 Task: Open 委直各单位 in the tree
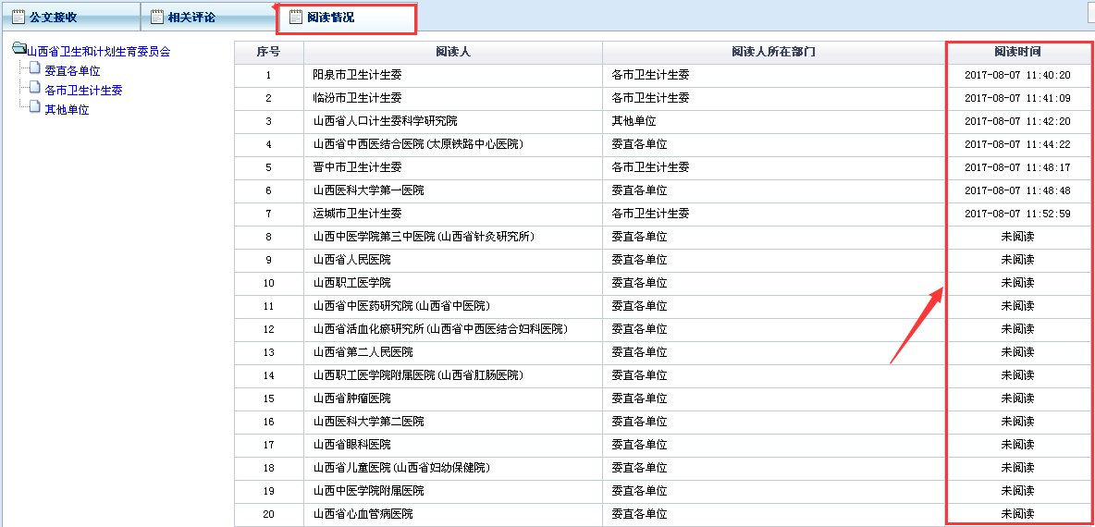72,71
